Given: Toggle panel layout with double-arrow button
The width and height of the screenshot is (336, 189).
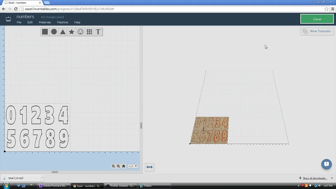Looking at the screenshot, I should (x=150, y=167).
